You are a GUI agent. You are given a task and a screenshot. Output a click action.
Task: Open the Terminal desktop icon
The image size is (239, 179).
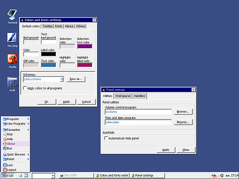(12, 15)
